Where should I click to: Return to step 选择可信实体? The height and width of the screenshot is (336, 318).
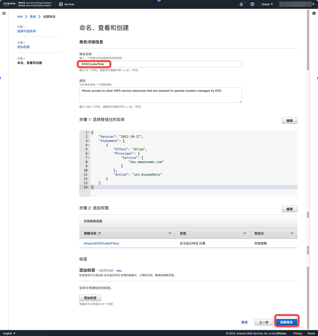(26, 31)
